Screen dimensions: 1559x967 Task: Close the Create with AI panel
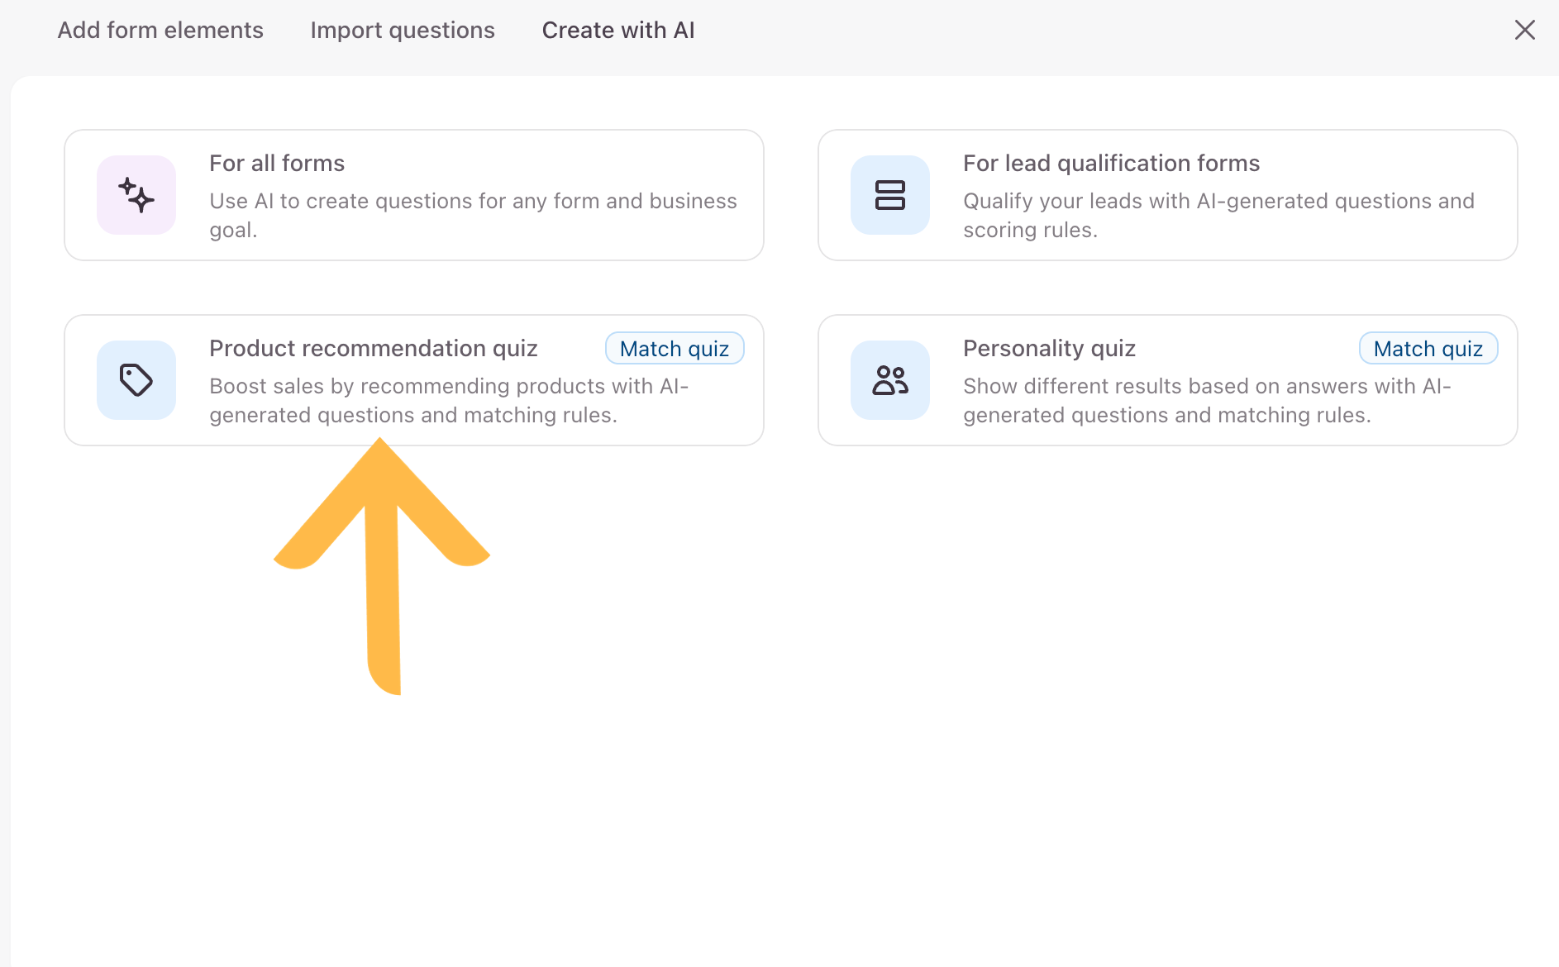point(1524,30)
